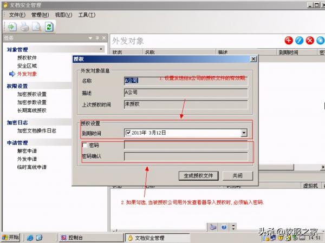Open the 工具(T) menu
Viewport: 325px width, 243px height.
coord(87,15)
